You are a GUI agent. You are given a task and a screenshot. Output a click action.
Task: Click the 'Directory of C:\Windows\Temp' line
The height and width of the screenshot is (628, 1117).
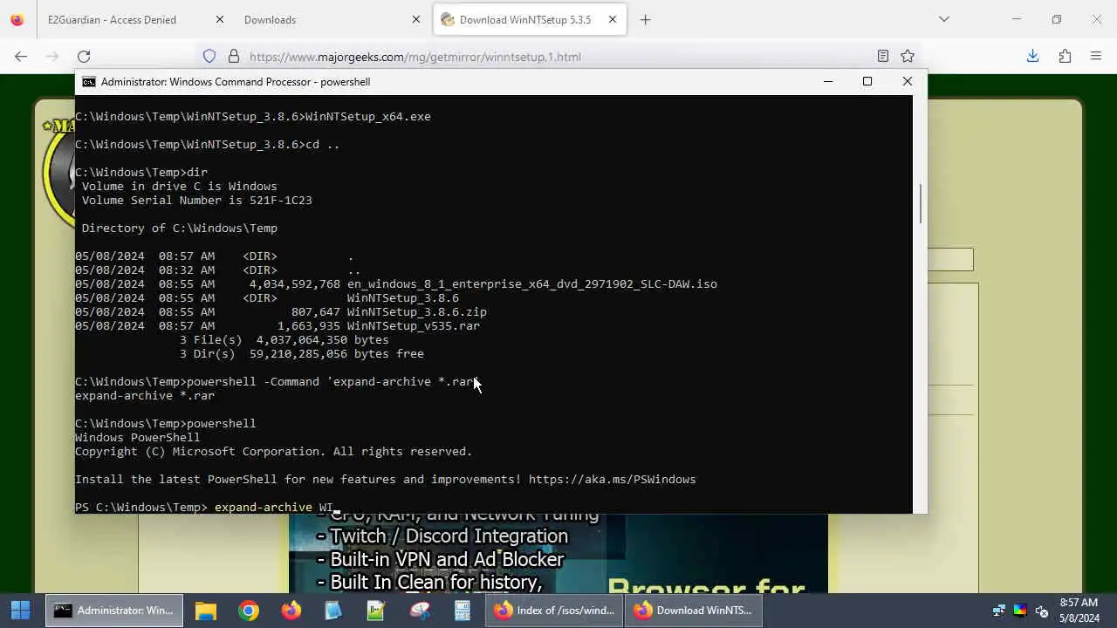[179, 228]
